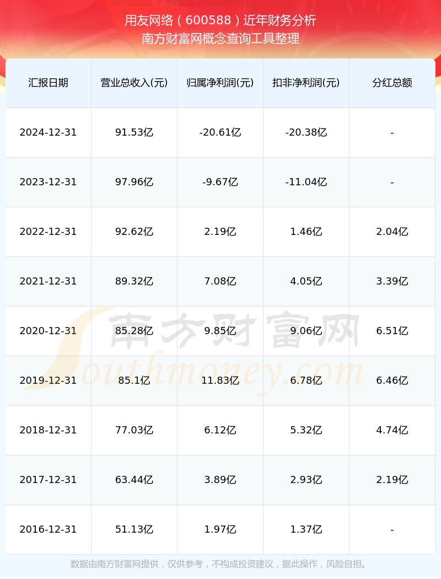This screenshot has height=579, width=441.
Task: Click adjusted profit value 2.93亿
Action: click(306, 480)
